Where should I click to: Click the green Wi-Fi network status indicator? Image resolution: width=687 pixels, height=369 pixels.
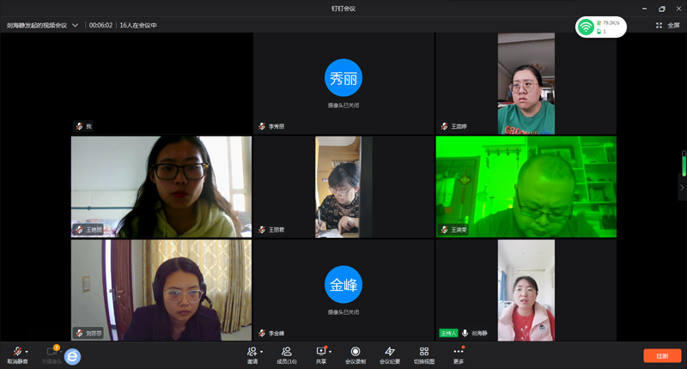[x=587, y=27]
